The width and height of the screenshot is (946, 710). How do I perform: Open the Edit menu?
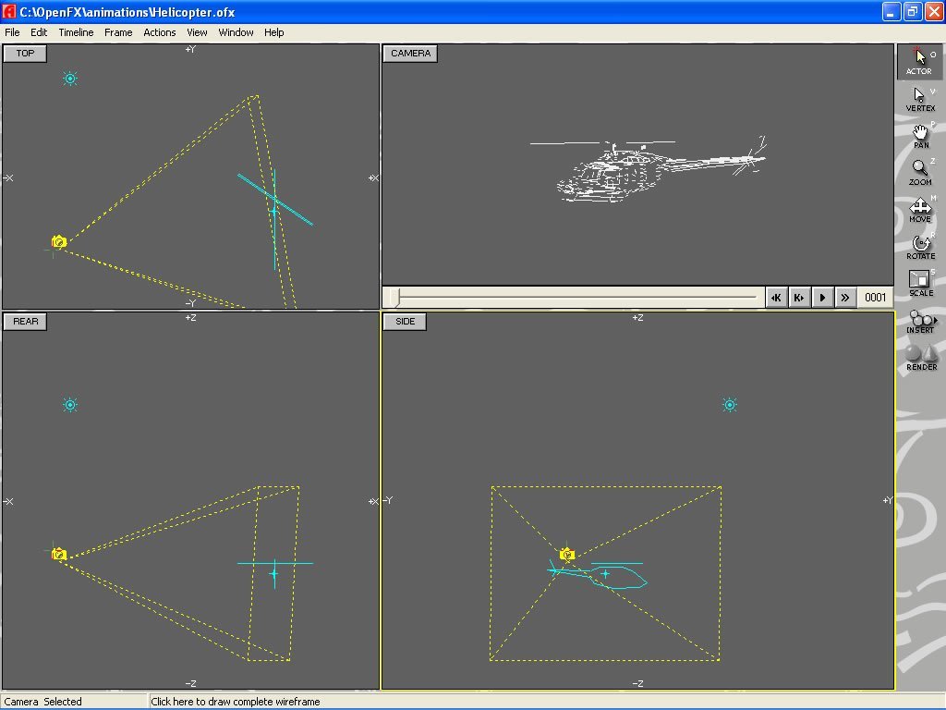pos(39,32)
